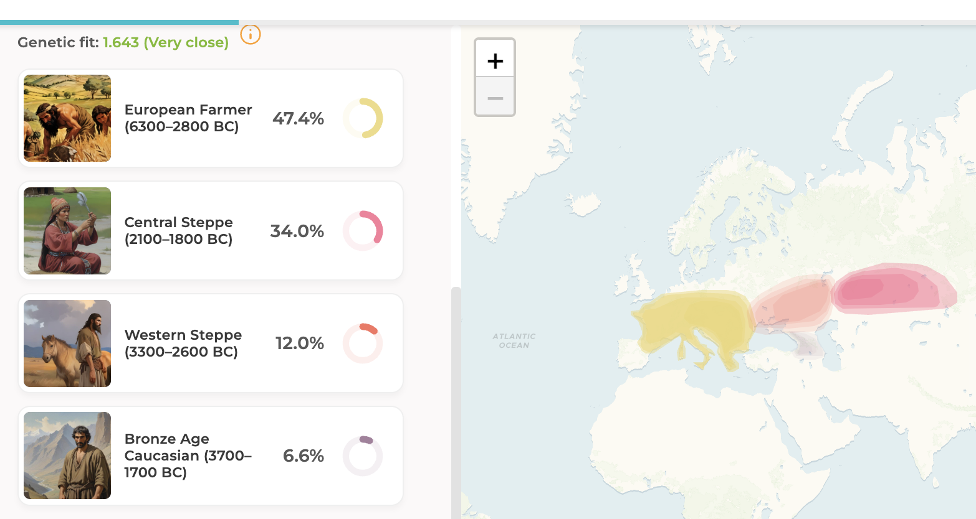Open the Bronze Age Caucasian illustration

coord(67,456)
